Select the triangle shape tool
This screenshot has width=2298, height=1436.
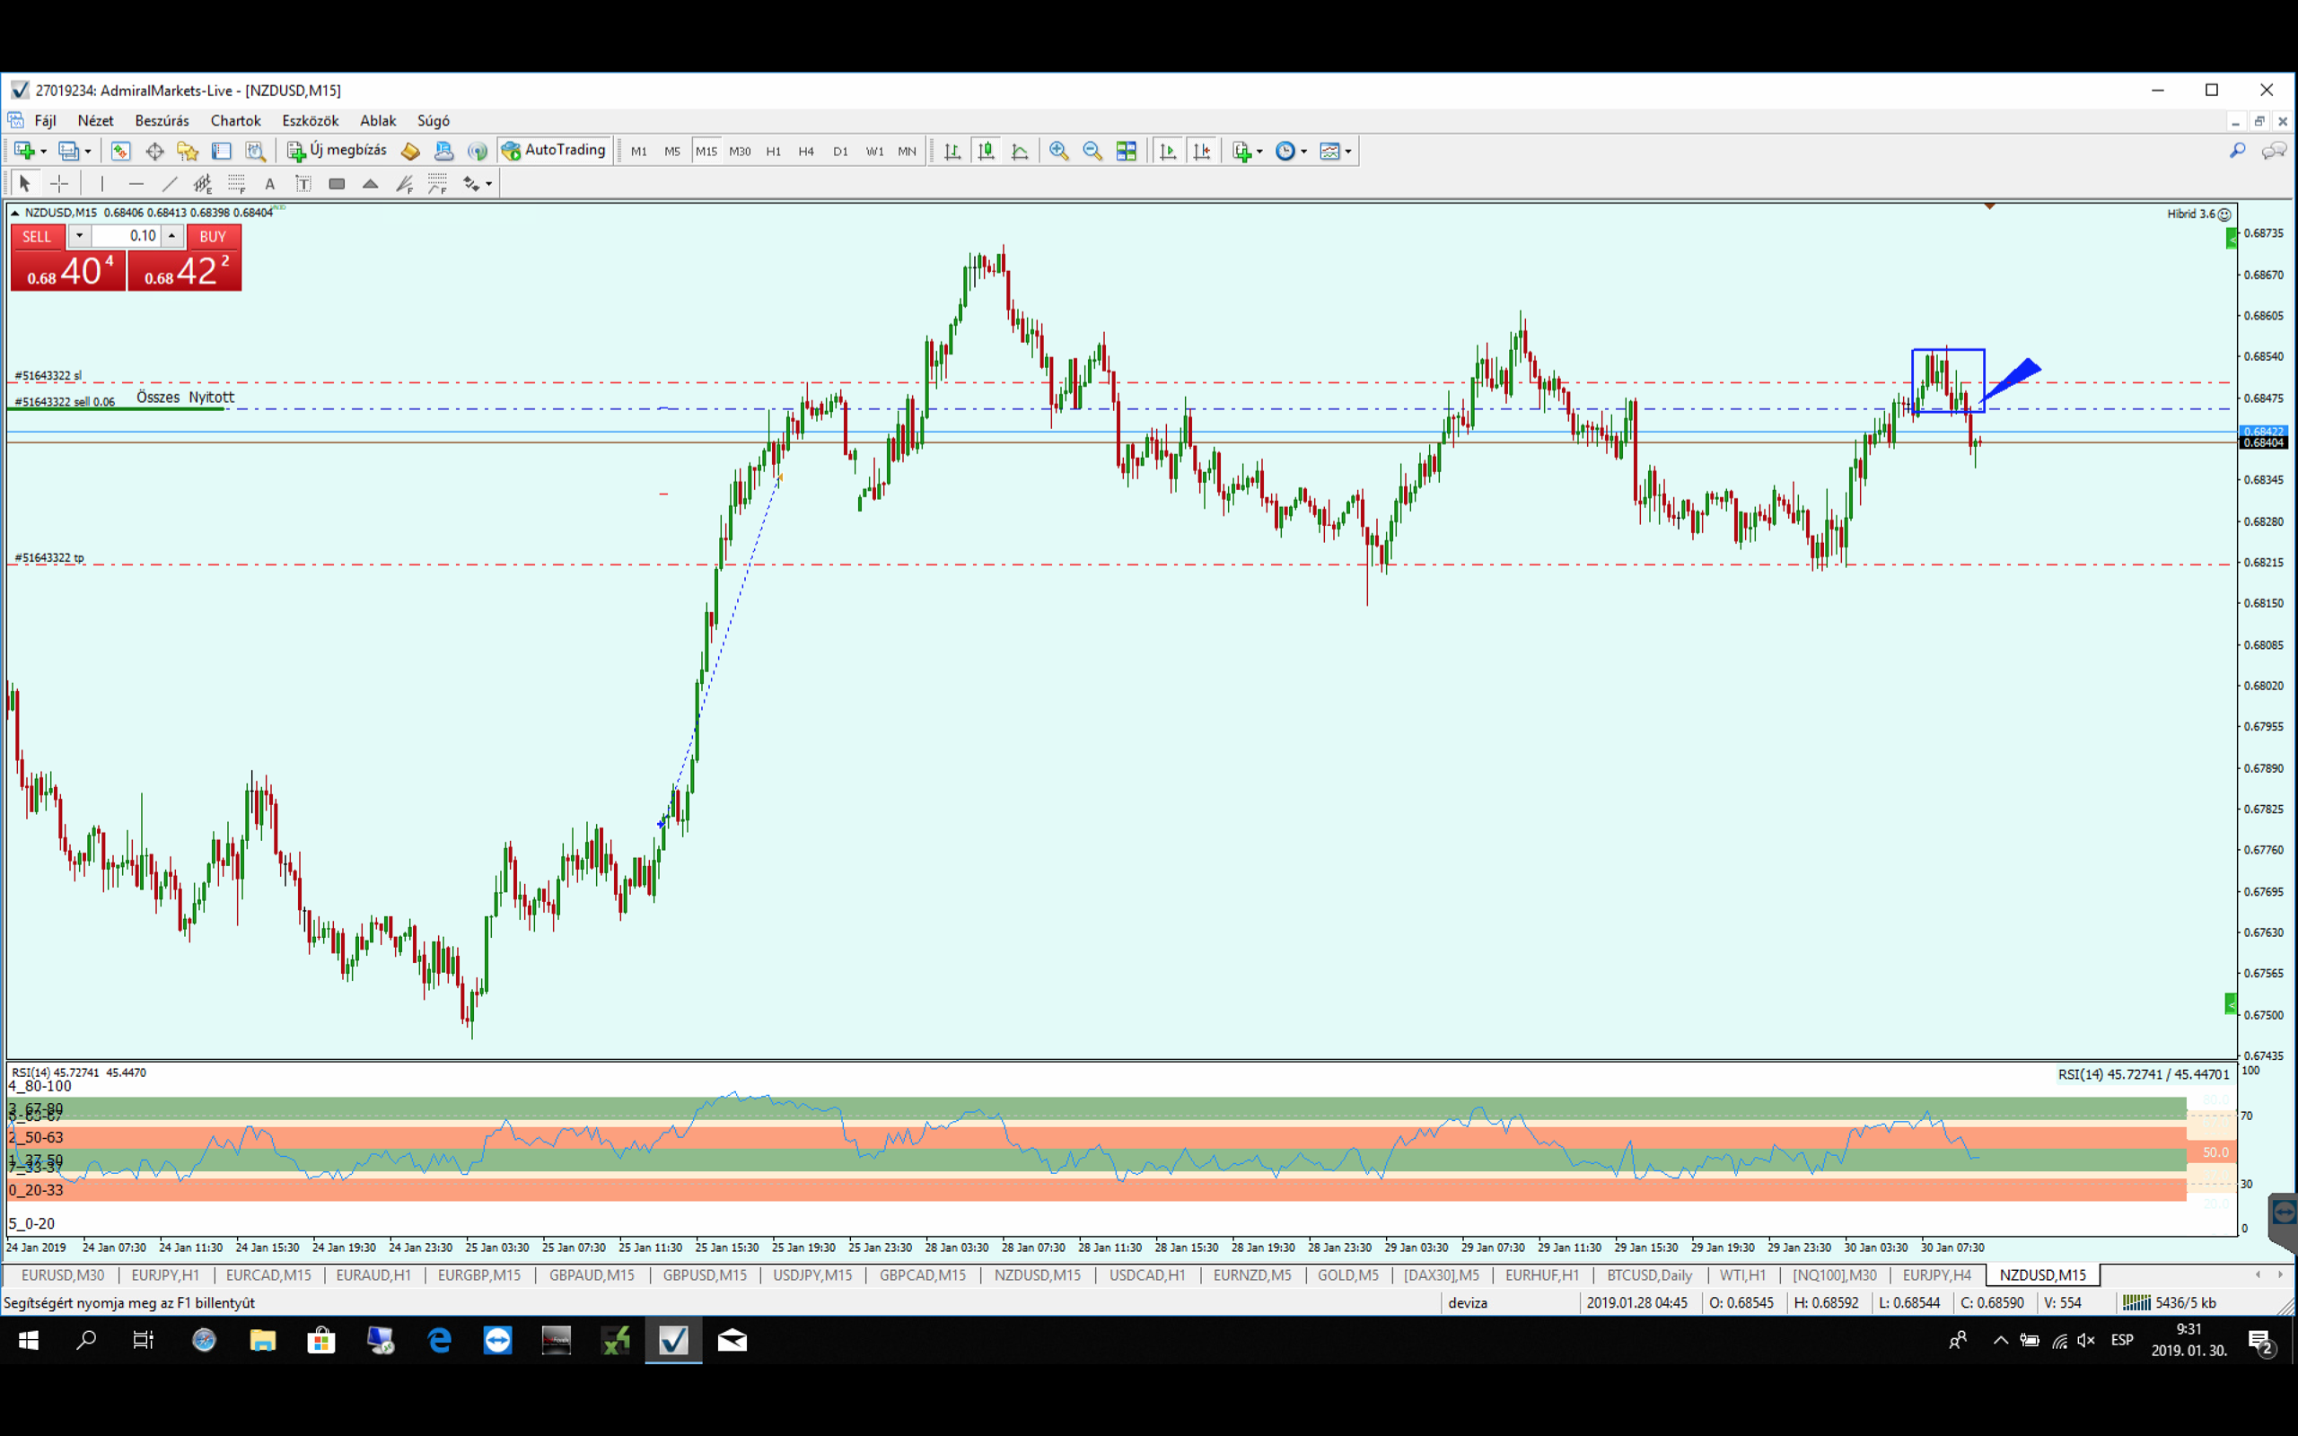pyautogui.click(x=371, y=183)
